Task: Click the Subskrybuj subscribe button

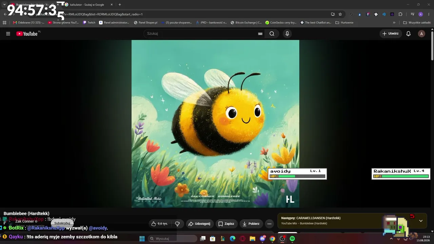Action: click(x=62, y=223)
